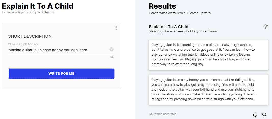Viewport: 272px width, 119px height.
Task: Select the first result about tutorial videos
Action: pyautogui.click(x=208, y=55)
